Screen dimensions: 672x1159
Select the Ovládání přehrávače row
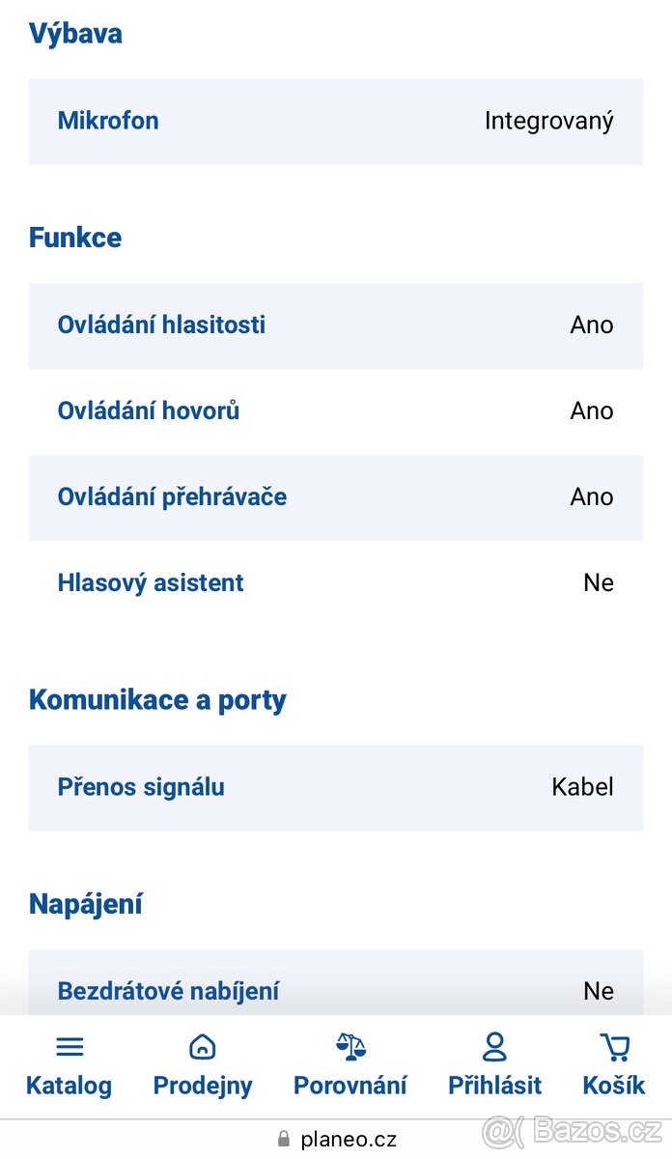coord(335,497)
